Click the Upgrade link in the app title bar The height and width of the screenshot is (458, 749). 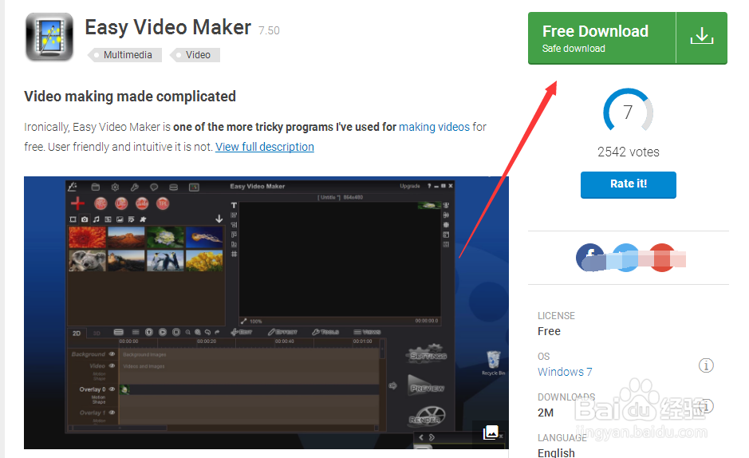410,186
